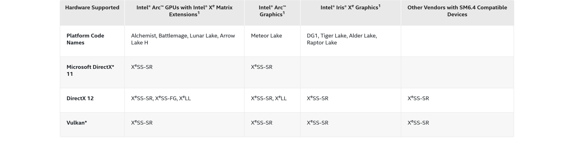Click XeSS-SR in Vulkan Iris Xe cell
Image resolution: width=574 pixels, height=146 pixels.
[x=317, y=123]
